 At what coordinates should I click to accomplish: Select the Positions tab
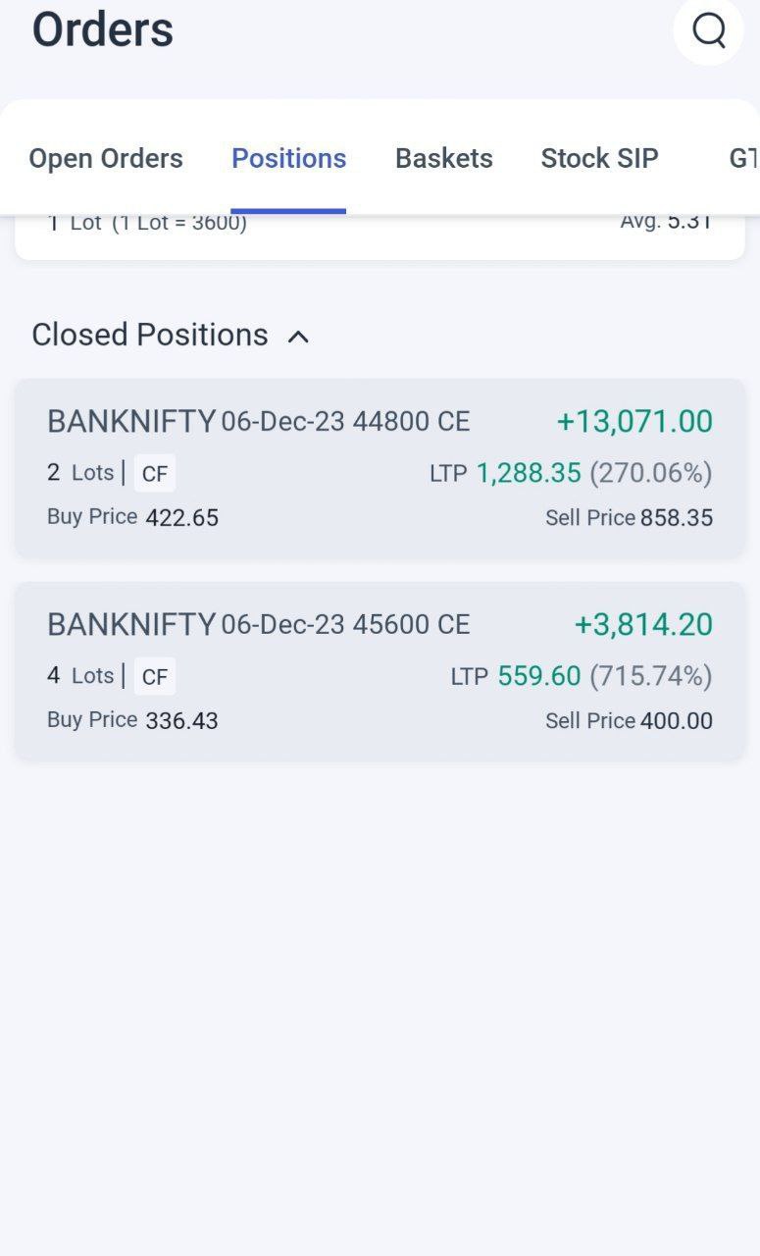[288, 159]
